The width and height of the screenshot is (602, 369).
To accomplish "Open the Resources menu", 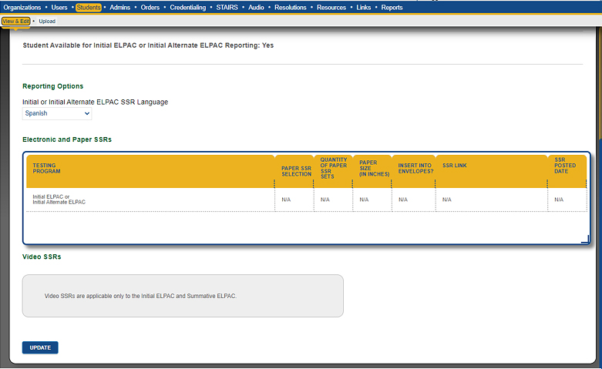I will [x=331, y=7].
